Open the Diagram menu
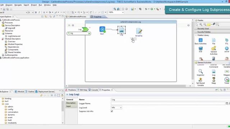 9,5
